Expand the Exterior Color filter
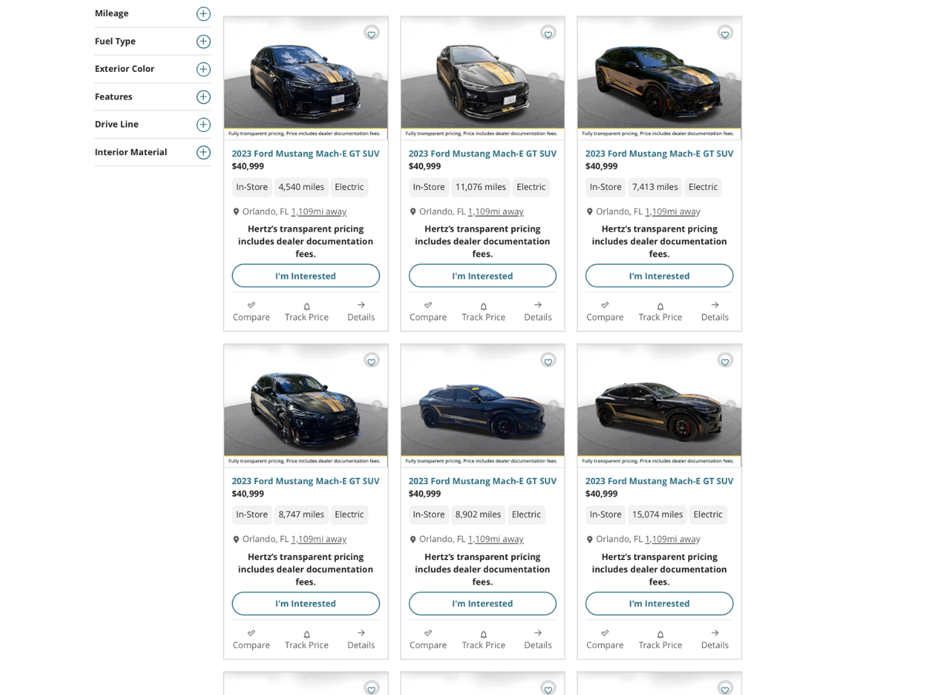The image size is (927, 695). click(203, 69)
